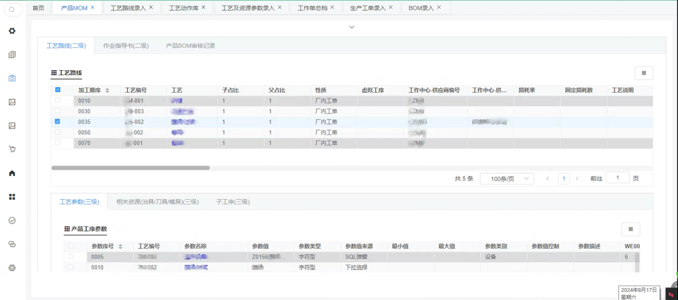
Task: Expand the collapsed panel with the down chevron
Action: point(352,27)
